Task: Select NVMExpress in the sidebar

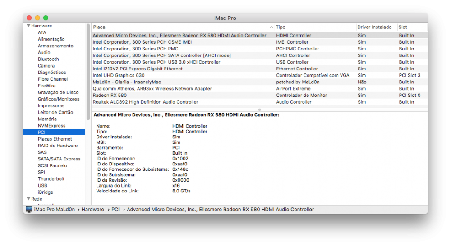Action: [52, 126]
